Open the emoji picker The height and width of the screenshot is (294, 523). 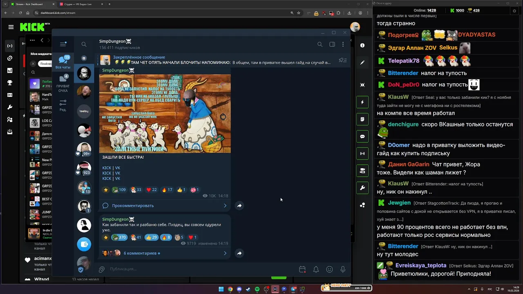tap(329, 269)
